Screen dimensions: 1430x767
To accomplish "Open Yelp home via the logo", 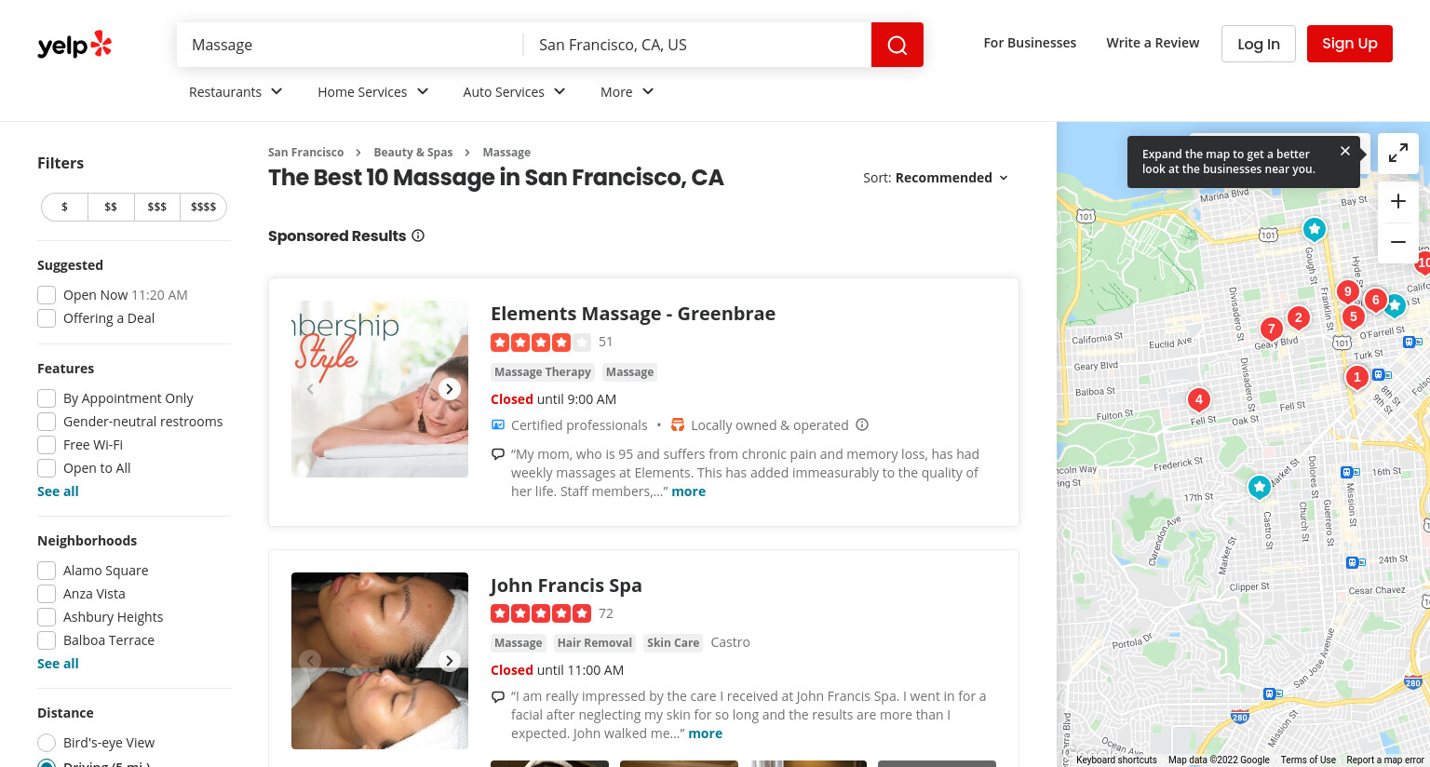I will pyautogui.click(x=74, y=45).
